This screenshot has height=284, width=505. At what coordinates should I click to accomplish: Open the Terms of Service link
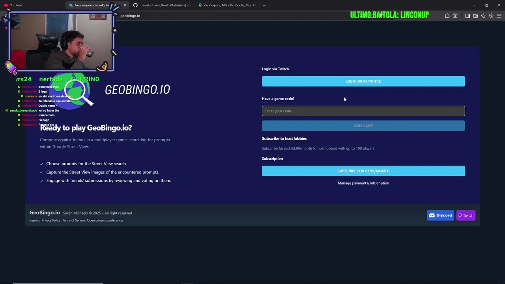73,220
